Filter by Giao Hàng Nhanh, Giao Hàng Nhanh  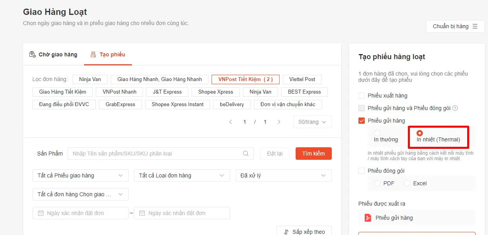pos(160,80)
